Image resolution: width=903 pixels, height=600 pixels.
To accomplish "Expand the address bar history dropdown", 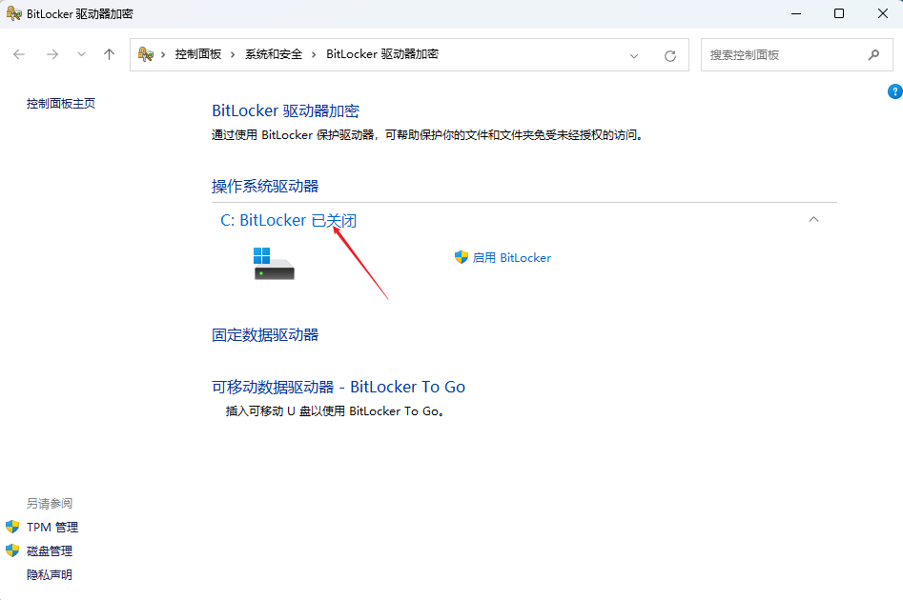I will click(634, 56).
